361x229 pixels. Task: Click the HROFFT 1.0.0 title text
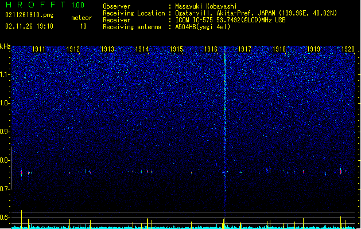[45, 5]
